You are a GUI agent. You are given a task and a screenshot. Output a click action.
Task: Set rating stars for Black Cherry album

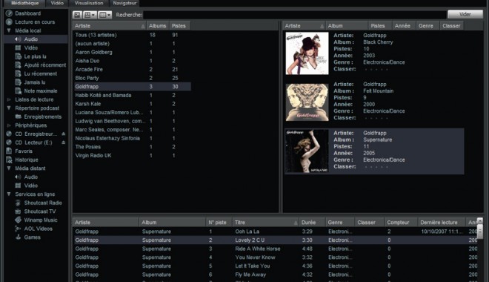click(x=376, y=69)
